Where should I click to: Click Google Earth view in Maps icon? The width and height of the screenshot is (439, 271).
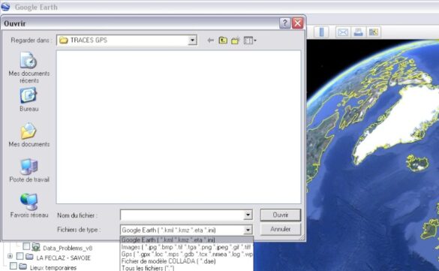tap(374, 32)
